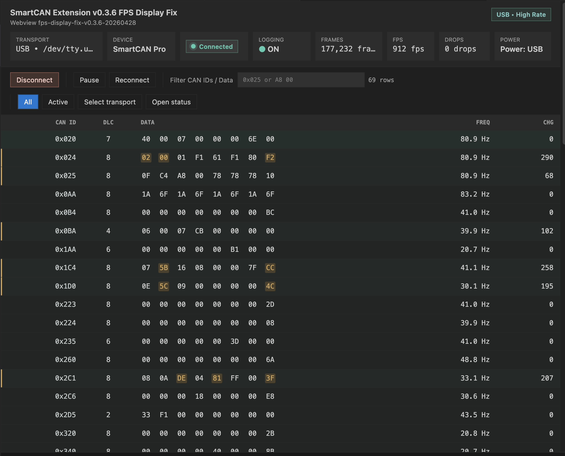Select the 0x2C1 CAN row

point(66,378)
